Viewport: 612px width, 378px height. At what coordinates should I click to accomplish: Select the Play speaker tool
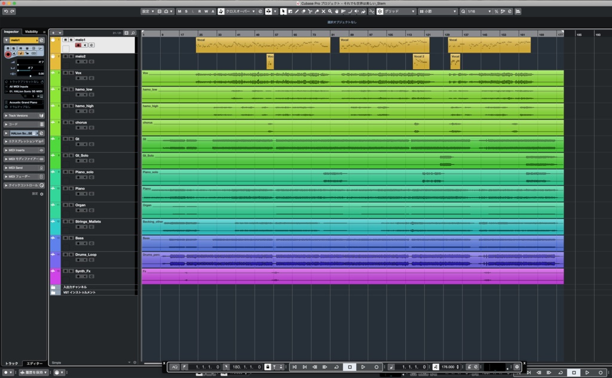click(356, 11)
